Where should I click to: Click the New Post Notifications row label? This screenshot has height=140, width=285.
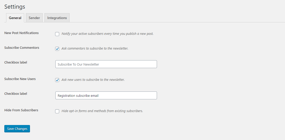click(22, 33)
